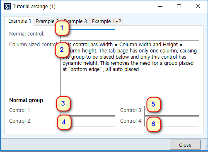Image resolution: width=208 pixels, height=152 pixels.
Task: Click inside the Column sized control text box
Action: pos(130,68)
